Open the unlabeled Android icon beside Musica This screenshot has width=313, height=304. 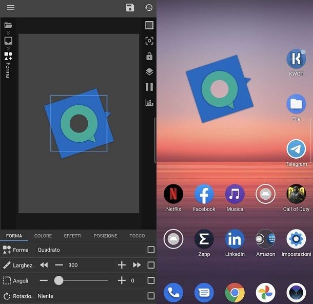point(265,194)
